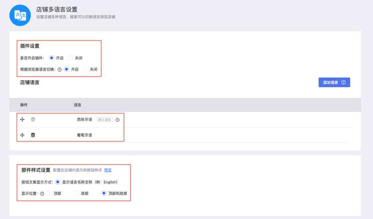Click help icon next to 默认语言 tag
373x219 pixels.
pos(117,120)
